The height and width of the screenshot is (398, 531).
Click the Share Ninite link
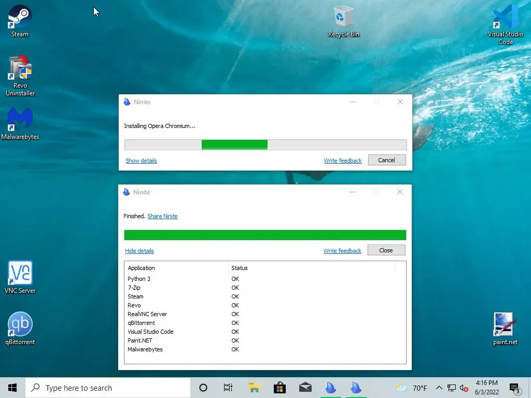tap(162, 216)
